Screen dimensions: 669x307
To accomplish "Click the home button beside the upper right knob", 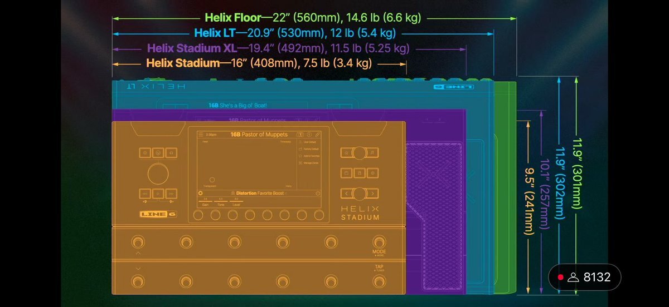I will click(346, 152).
